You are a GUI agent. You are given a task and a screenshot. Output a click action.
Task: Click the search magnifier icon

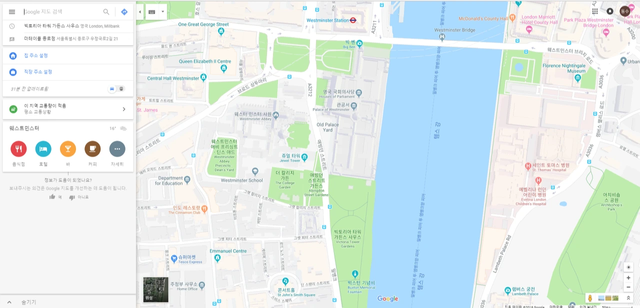click(106, 12)
